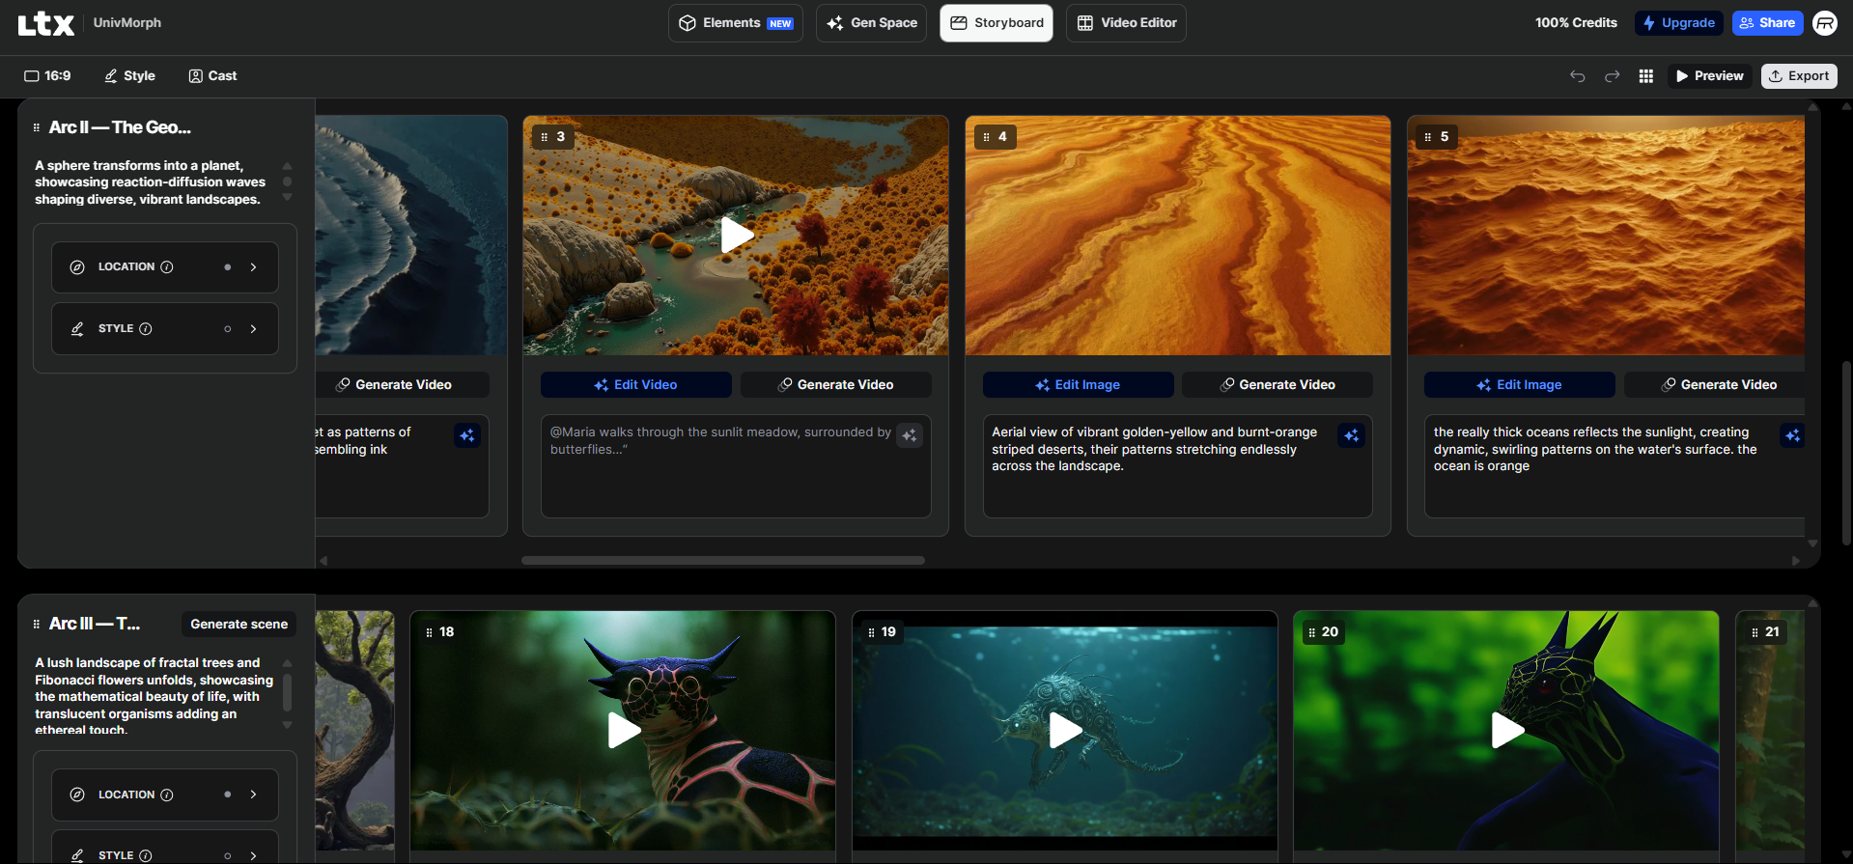Open the Style menu
The image size is (1853, 864).
click(x=129, y=76)
